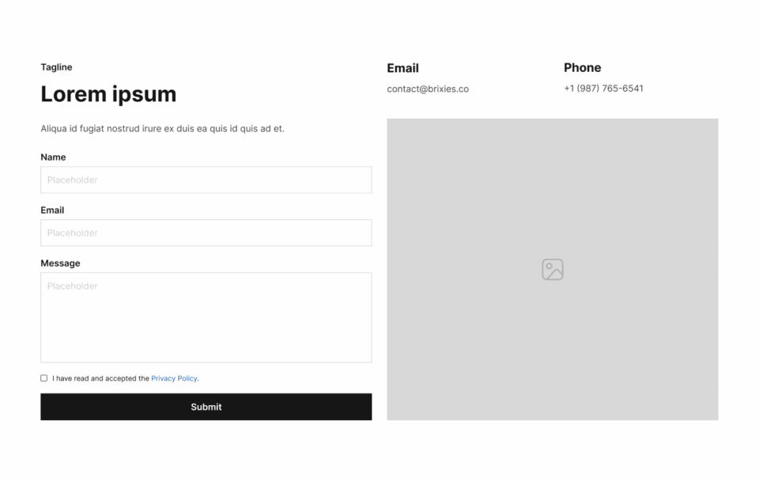Focus the Name input field
Screen dimensions: 759x481
coord(206,180)
